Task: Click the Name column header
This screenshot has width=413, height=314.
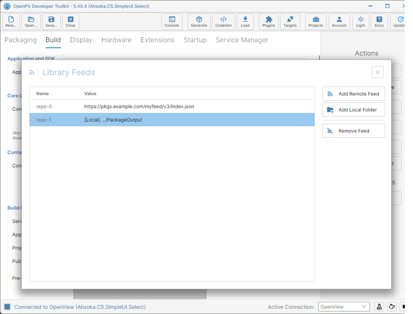Action: coord(43,94)
